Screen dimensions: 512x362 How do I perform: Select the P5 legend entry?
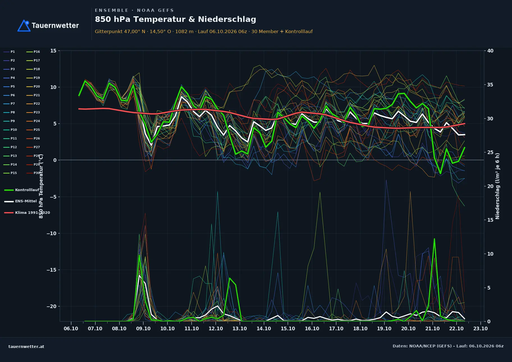pyautogui.click(x=9, y=86)
